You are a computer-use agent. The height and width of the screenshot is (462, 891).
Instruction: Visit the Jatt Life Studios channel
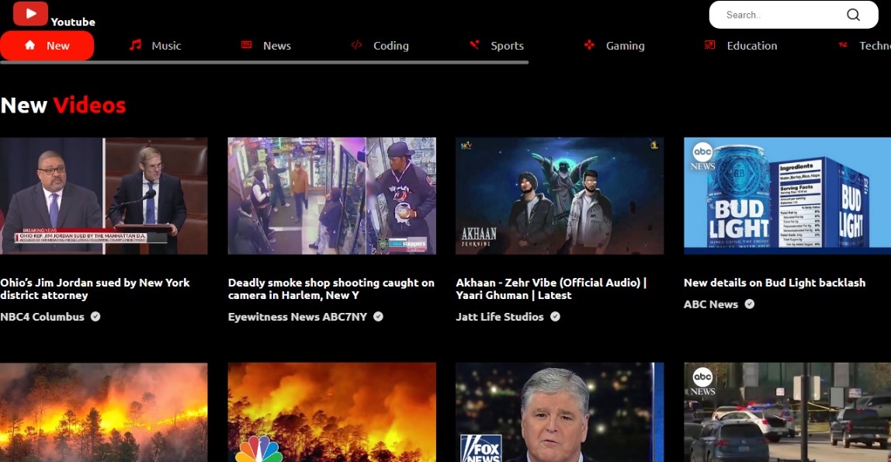pos(500,317)
